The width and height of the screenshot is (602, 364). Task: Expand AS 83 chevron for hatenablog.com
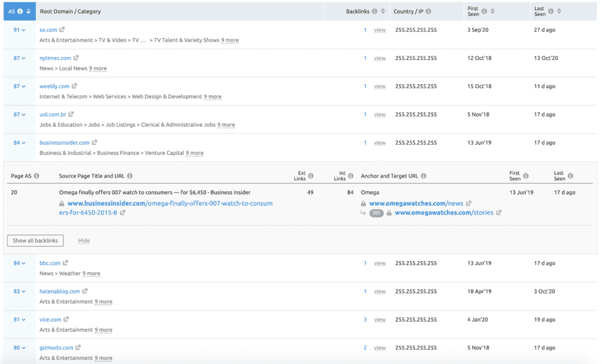pyautogui.click(x=24, y=292)
